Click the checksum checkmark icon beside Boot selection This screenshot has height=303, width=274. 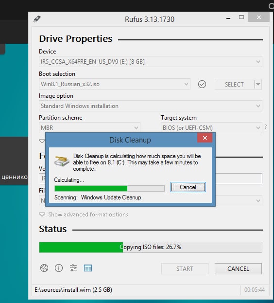click(202, 84)
